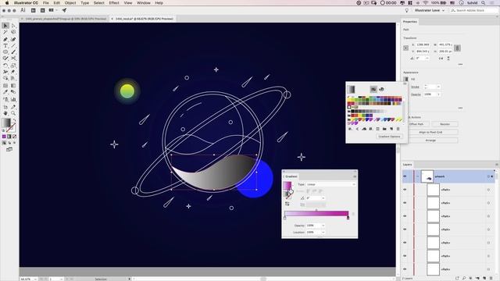The width and height of the screenshot is (500, 281).
Task: Toggle visibility of the artwork layer
Action: pos(405,176)
